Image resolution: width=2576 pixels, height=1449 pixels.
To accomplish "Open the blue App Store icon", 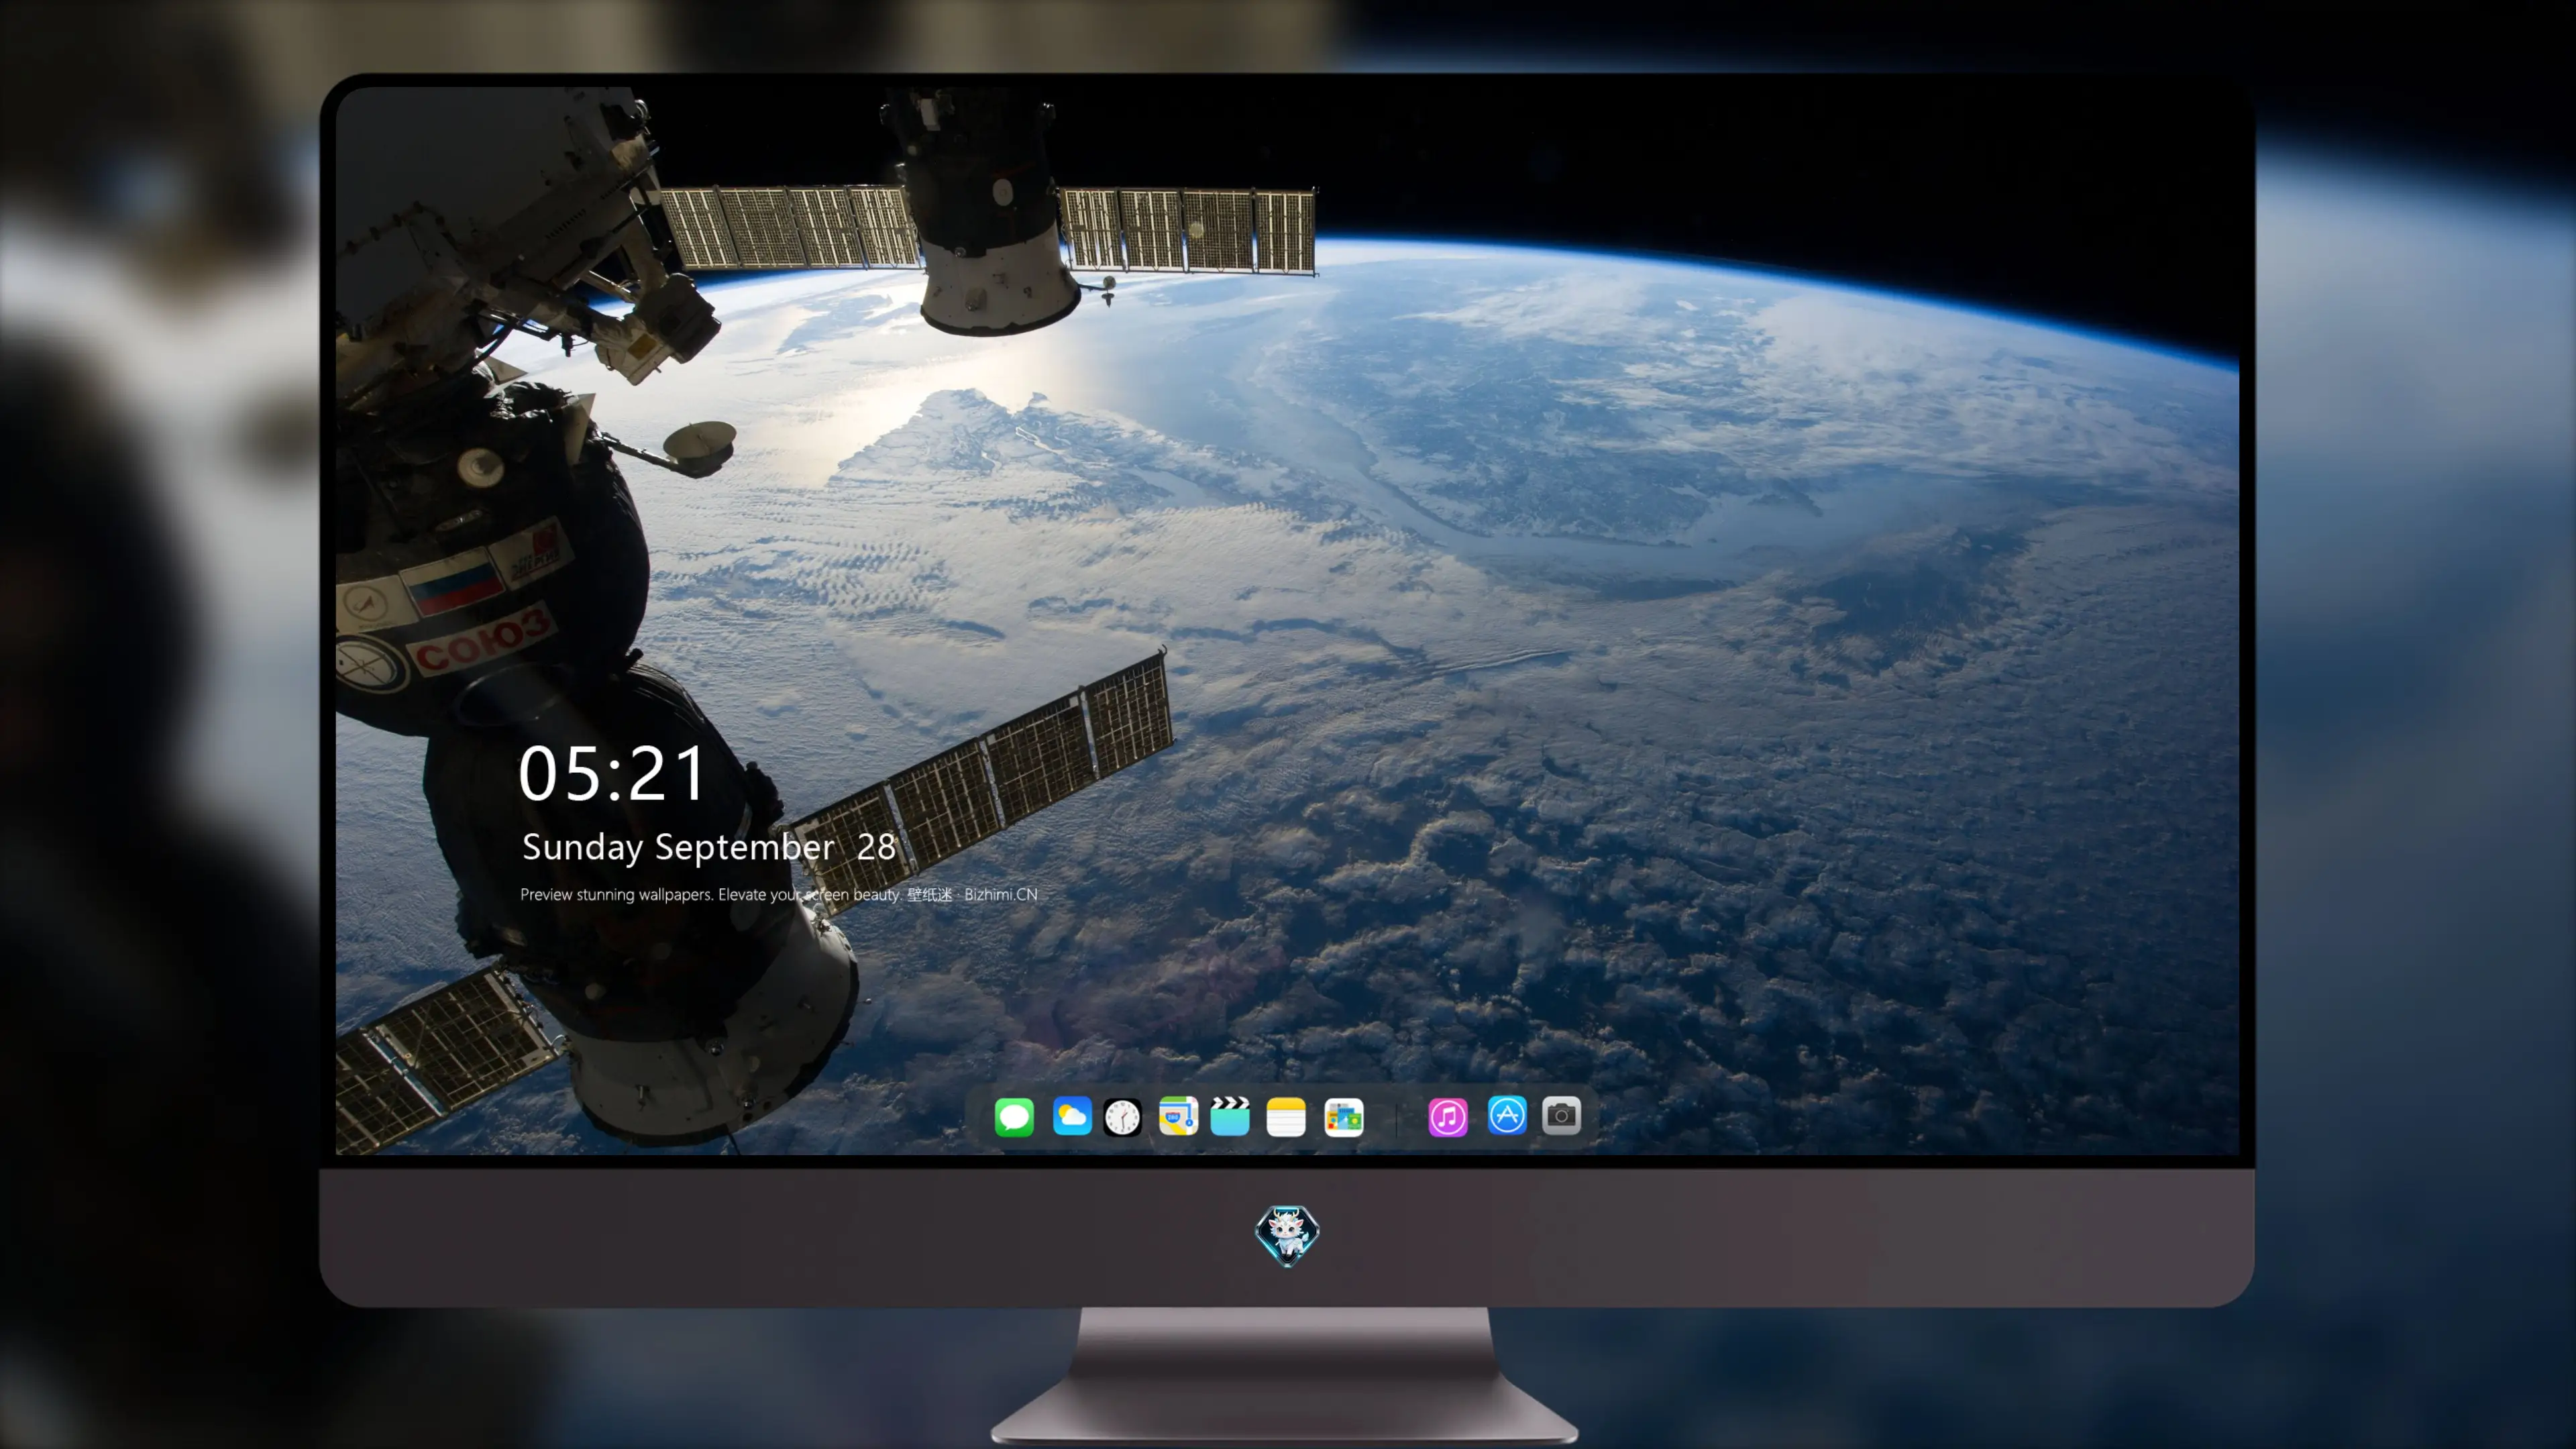I will (x=1507, y=1115).
